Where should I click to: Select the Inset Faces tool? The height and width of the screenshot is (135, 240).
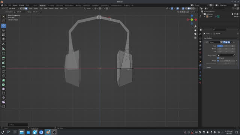3,63
